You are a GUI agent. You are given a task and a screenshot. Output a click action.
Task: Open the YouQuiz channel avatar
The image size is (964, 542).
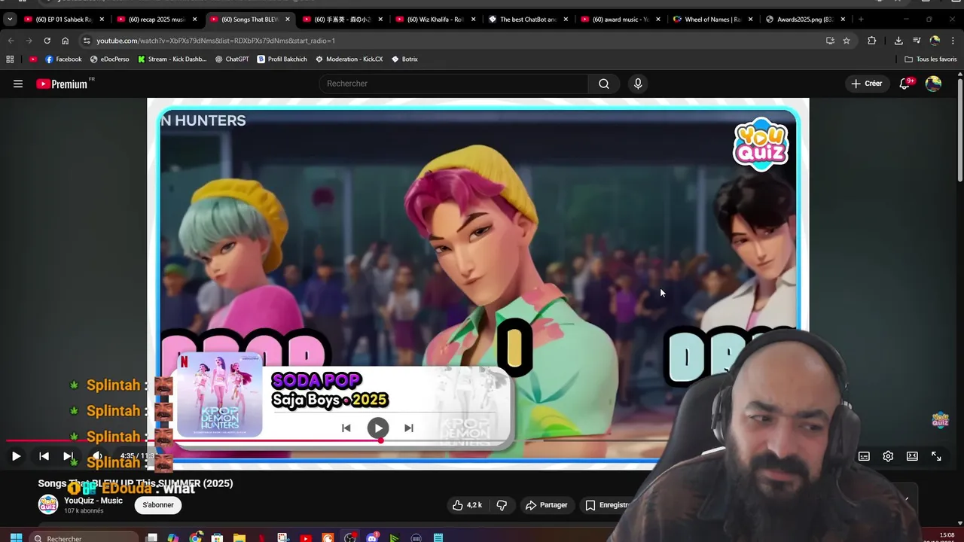pos(48,505)
